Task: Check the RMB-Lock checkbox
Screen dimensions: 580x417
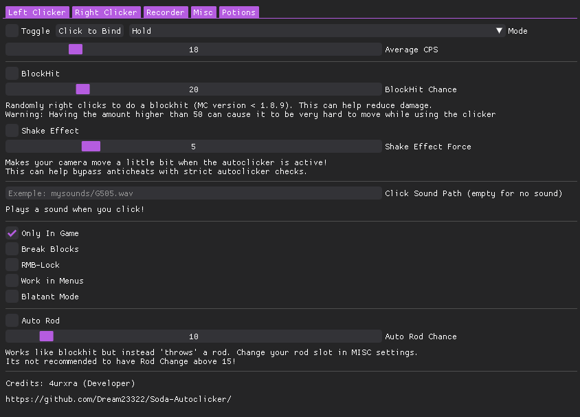Action: point(12,265)
